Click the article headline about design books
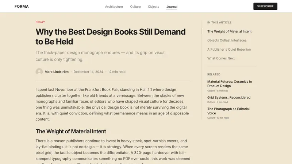Screen dimensions: 292x164 click(111, 37)
